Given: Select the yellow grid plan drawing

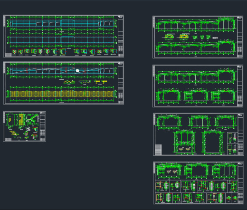Looking at the screenshot, I should 62,94.
